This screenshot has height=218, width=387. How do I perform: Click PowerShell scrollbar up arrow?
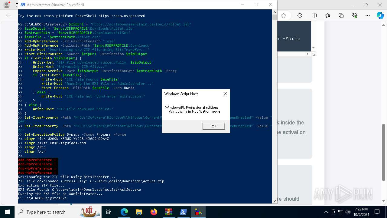[275, 12]
